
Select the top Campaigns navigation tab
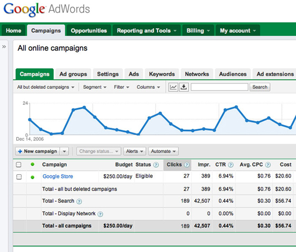click(x=46, y=31)
